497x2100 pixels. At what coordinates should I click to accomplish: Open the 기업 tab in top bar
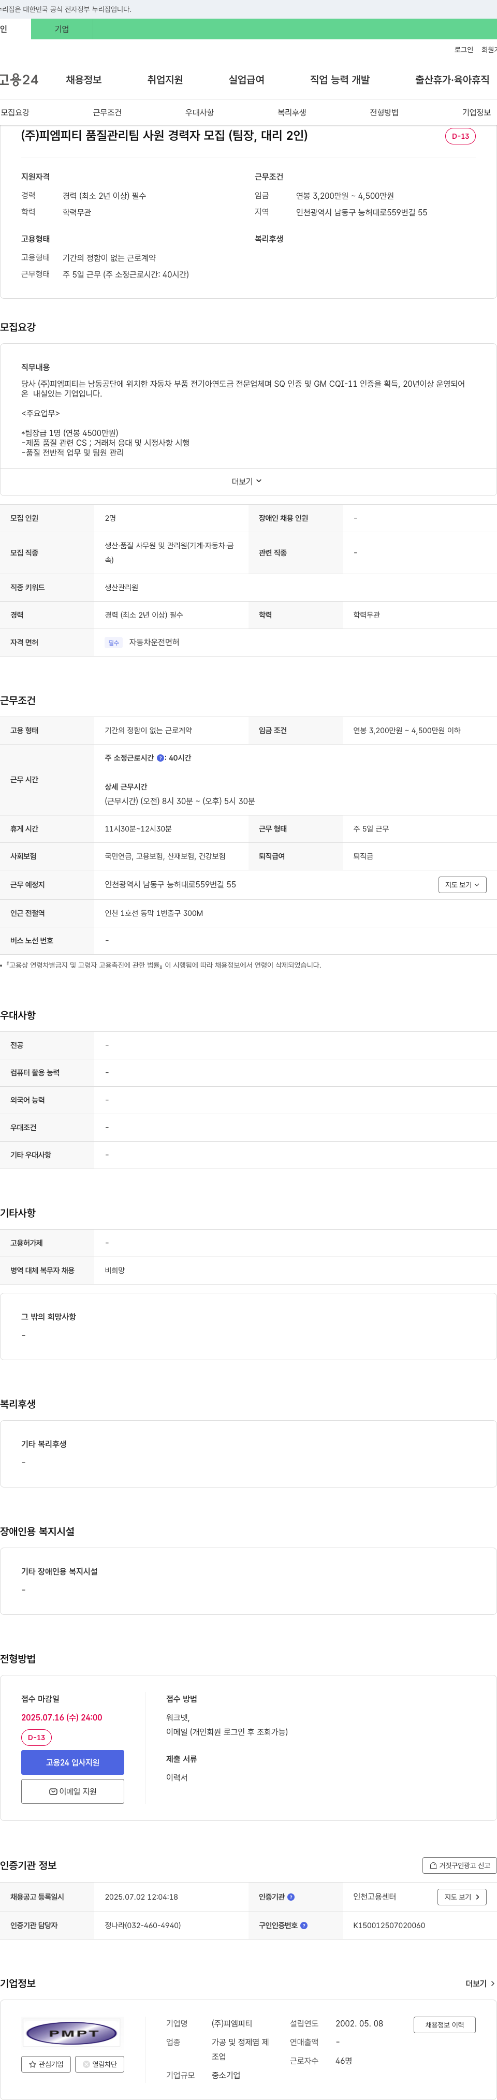click(62, 28)
